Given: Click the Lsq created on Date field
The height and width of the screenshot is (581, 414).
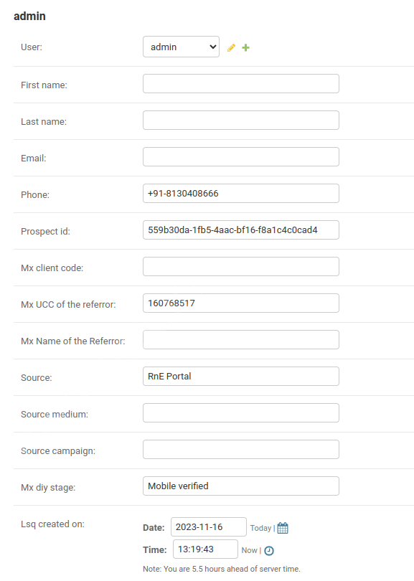Looking at the screenshot, I should [x=208, y=527].
